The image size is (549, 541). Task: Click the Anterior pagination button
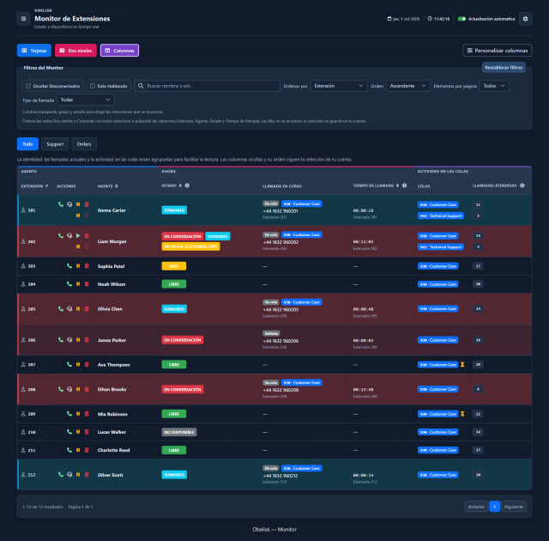click(476, 507)
